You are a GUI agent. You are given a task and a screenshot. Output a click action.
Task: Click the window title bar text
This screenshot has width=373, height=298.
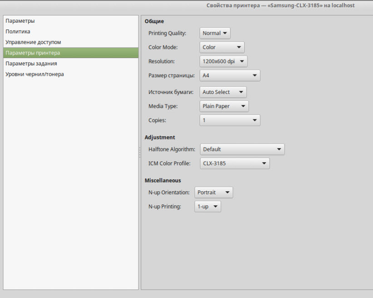click(280, 5)
